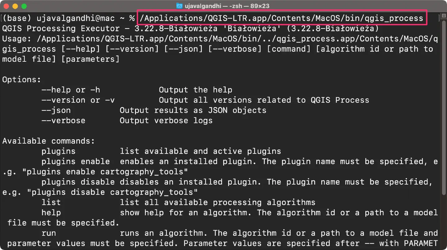Click the '--help or -h' option text
Screen dimensions: 447x250
coord(71,90)
